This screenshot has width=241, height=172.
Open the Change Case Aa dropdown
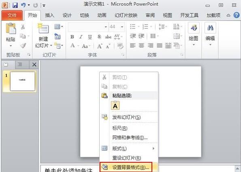click(x=86, y=46)
